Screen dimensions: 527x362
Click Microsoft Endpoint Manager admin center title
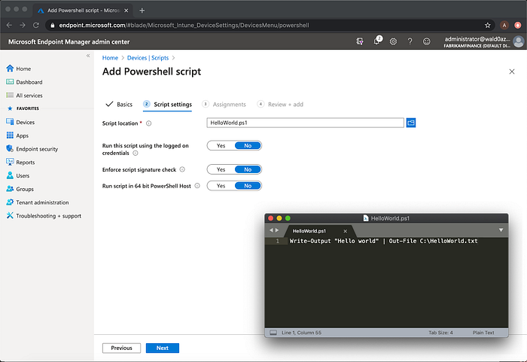click(69, 41)
